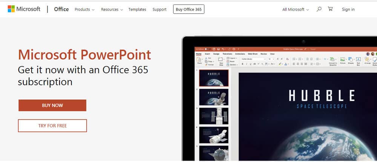Click the font color icon
This screenshot has height=162, width=377.
[x=286, y=64]
